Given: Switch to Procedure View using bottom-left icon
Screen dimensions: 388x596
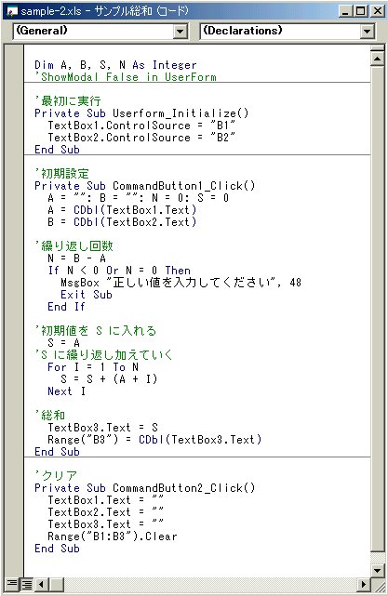Looking at the screenshot, I should click(12, 584).
